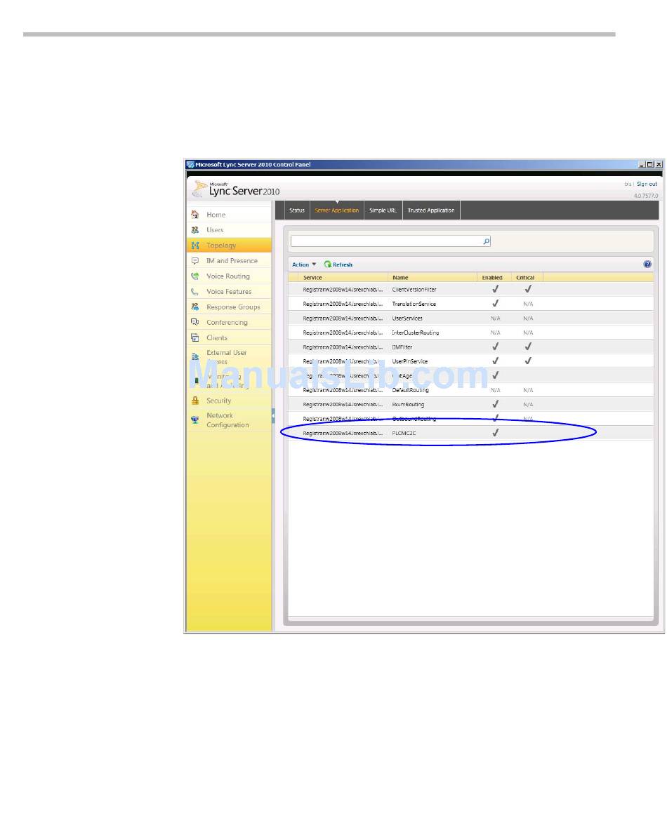This screenshot has width=667, height=825.
Task: Select the UserPinService row
Action: (x=470, y=361)
